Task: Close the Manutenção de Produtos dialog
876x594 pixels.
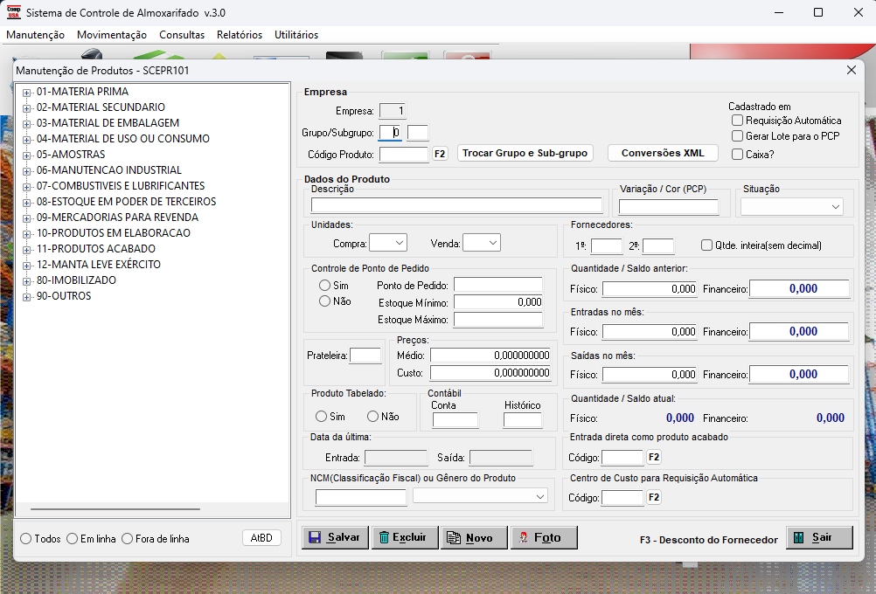Action: pos(851,71)
